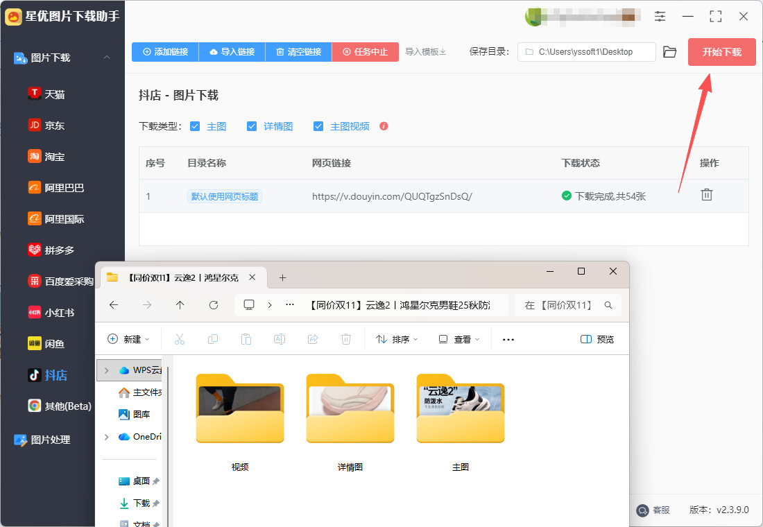
Task: Click the 任务中止 button
Action: (x=366, y=51)
